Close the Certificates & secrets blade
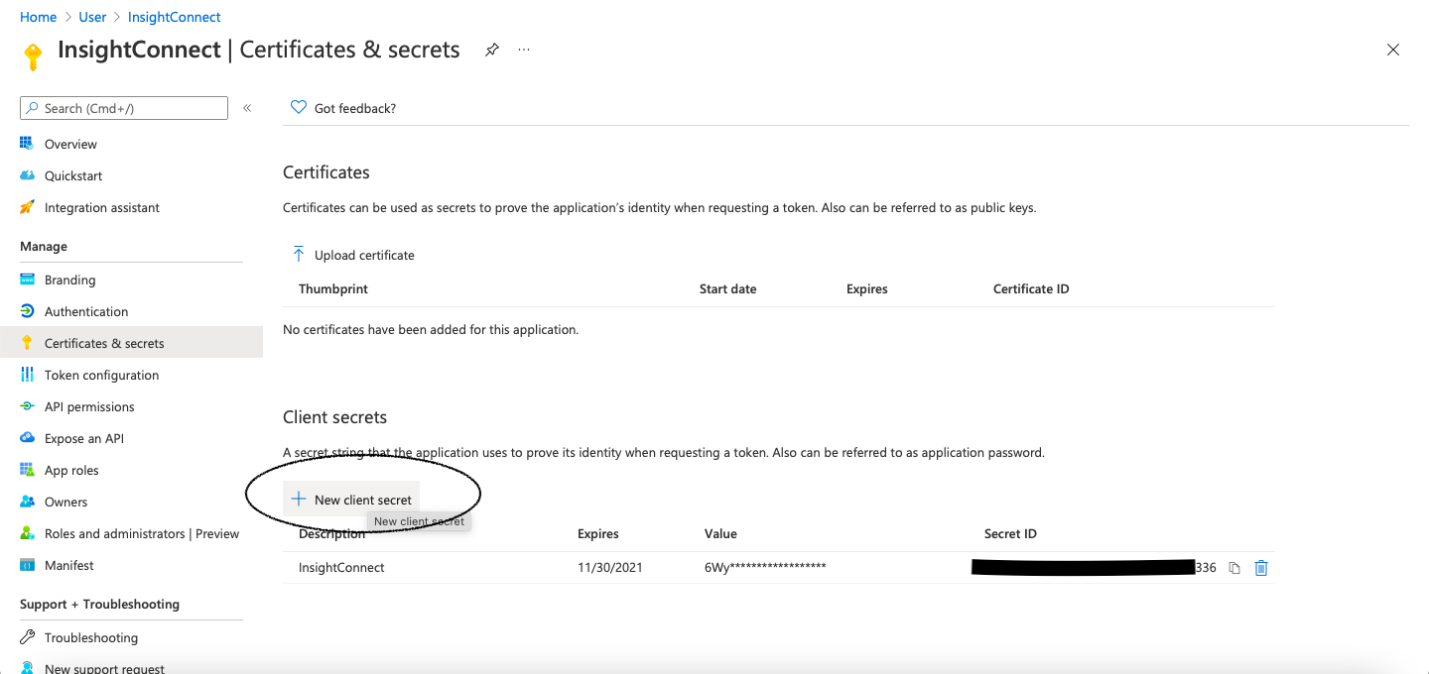This screenshot has height=674, width=1429. click(1393, 50)
